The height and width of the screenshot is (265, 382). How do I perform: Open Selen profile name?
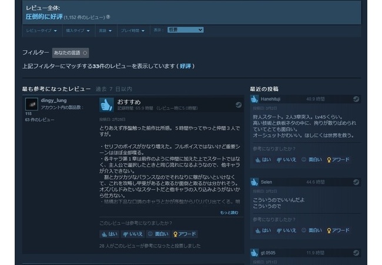pyautogui.click(x=266, y=182)
